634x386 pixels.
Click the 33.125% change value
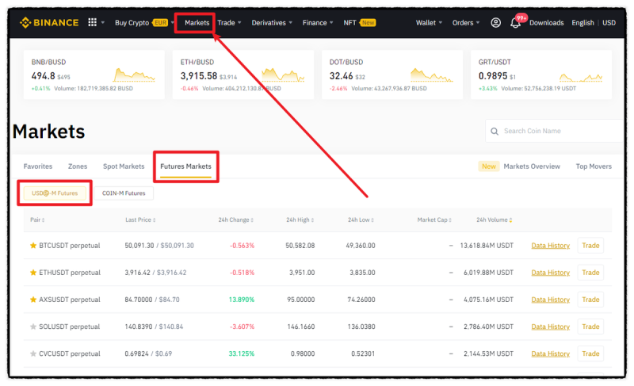(242, 354)
